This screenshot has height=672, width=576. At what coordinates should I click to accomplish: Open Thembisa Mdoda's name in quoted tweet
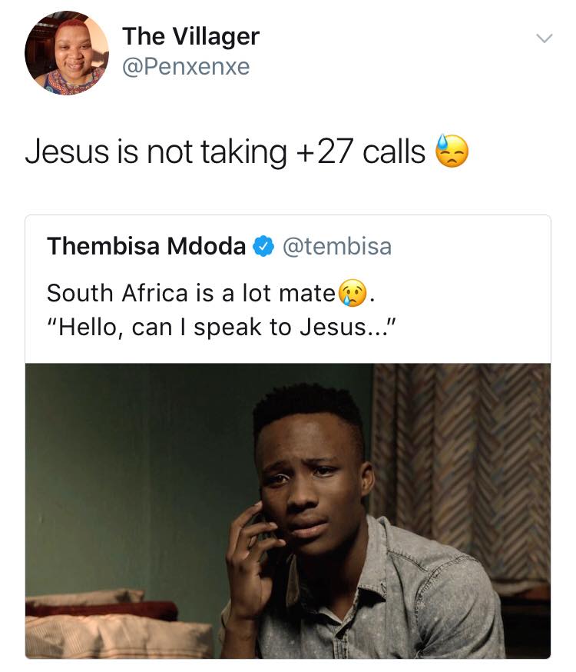pyautogui.click(x=146, y=246)
